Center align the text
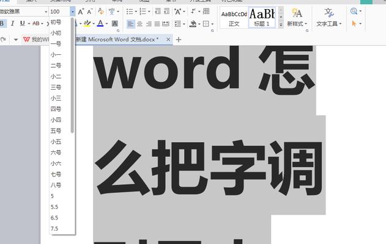The height and width of the screenshot is (244, 386). tap(139, 24)
